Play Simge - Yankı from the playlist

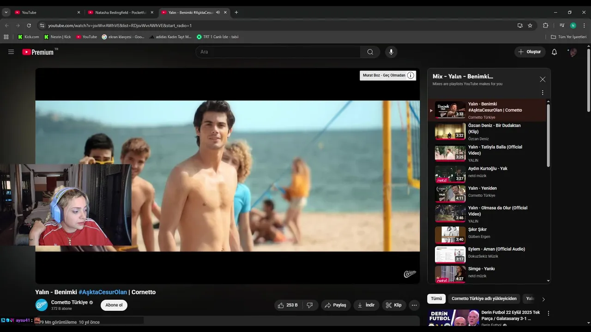487,274
